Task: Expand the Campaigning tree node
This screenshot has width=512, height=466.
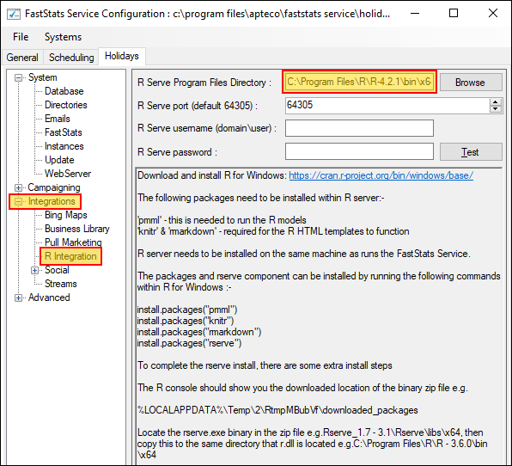Action: [18, 188]
